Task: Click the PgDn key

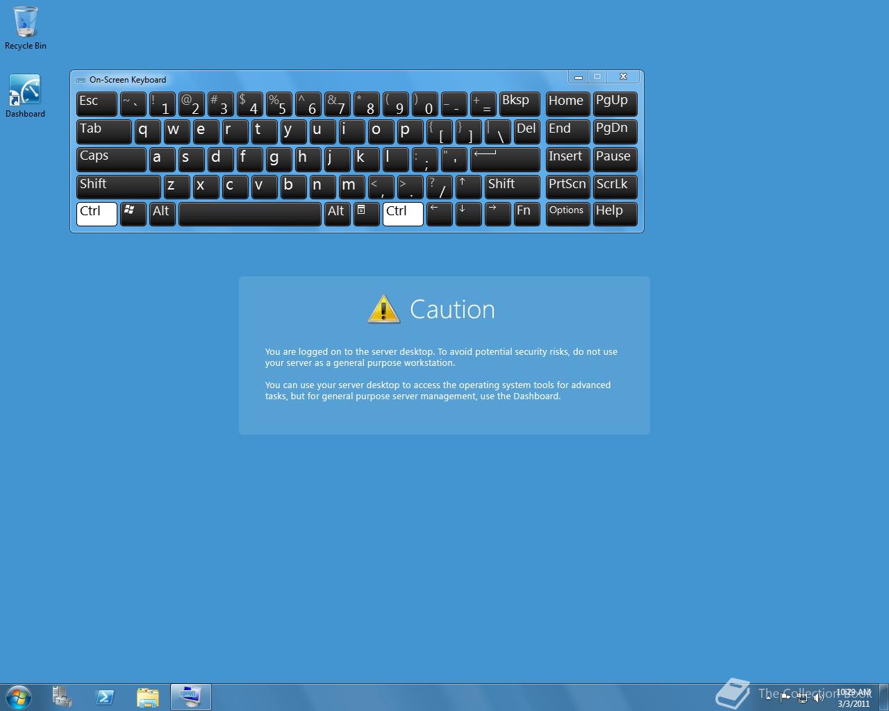Action: (x=615, y=131)
